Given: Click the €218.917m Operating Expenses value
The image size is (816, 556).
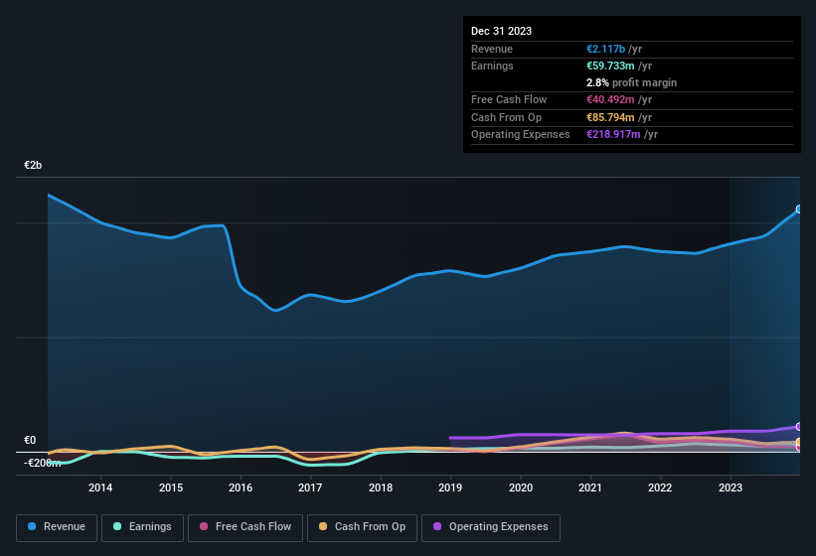Looking at the screenshot, I should (x=613, y=135).
